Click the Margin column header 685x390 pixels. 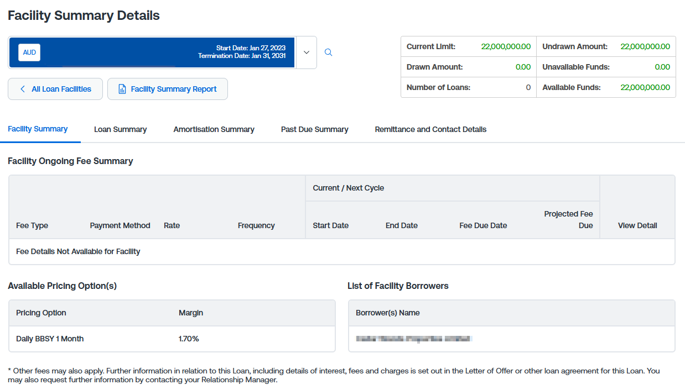(x=191, y=313)
